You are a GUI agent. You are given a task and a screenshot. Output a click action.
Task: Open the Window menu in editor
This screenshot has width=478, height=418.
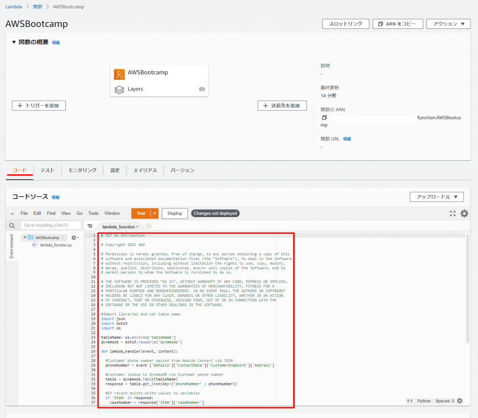coord(112,213)
